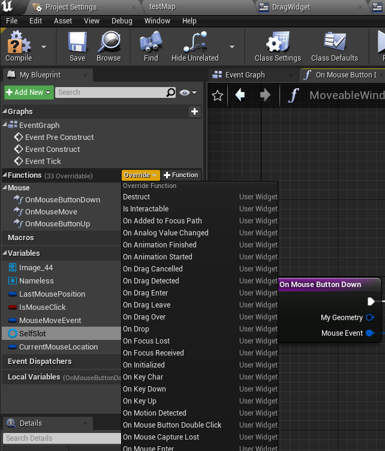The width and height of the screenshot is (385, 451).
Task: Collapse the Mouse function category
Action: coord(5,187)
